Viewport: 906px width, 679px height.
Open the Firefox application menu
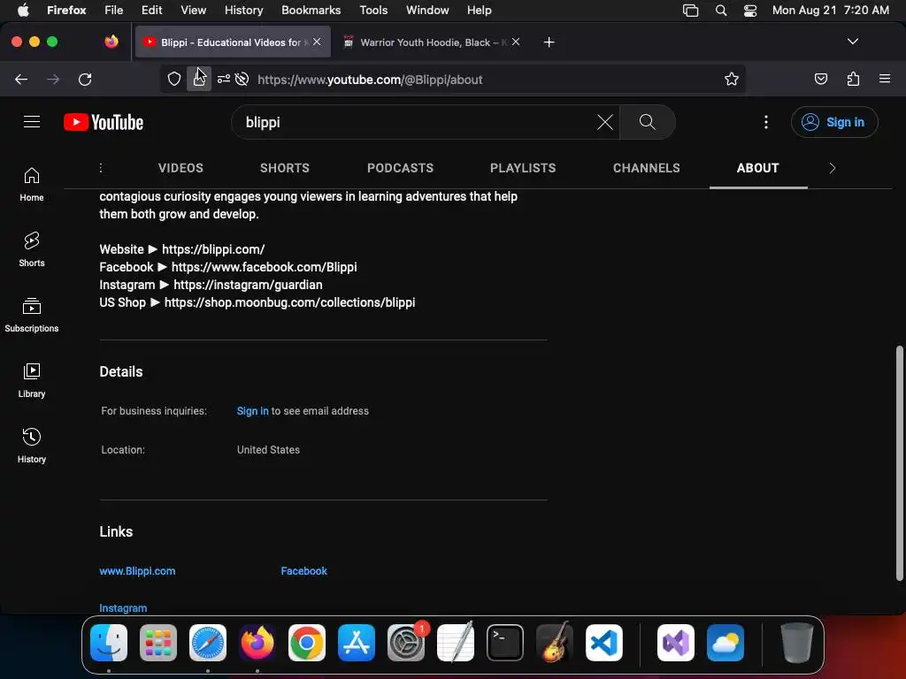point(884,79)
